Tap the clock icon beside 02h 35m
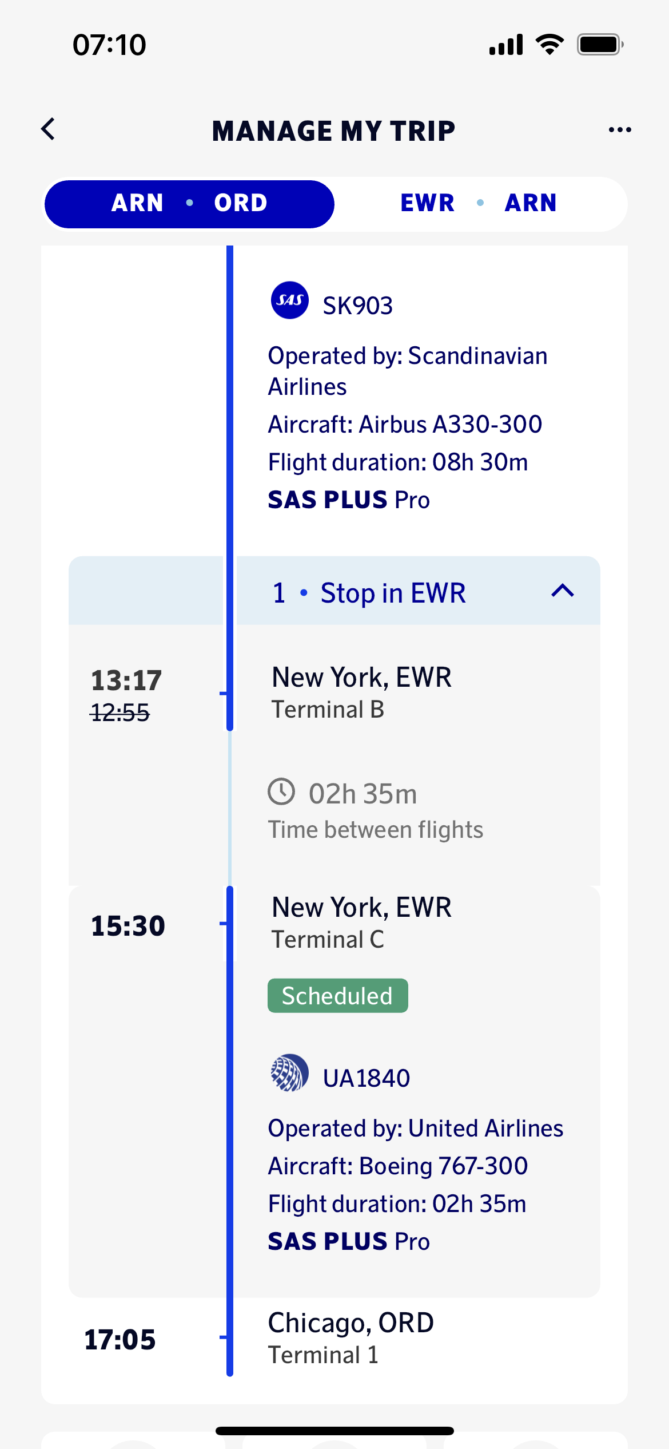The width and height of the screenshot is (669, 1449). click(x=281, y=791)
